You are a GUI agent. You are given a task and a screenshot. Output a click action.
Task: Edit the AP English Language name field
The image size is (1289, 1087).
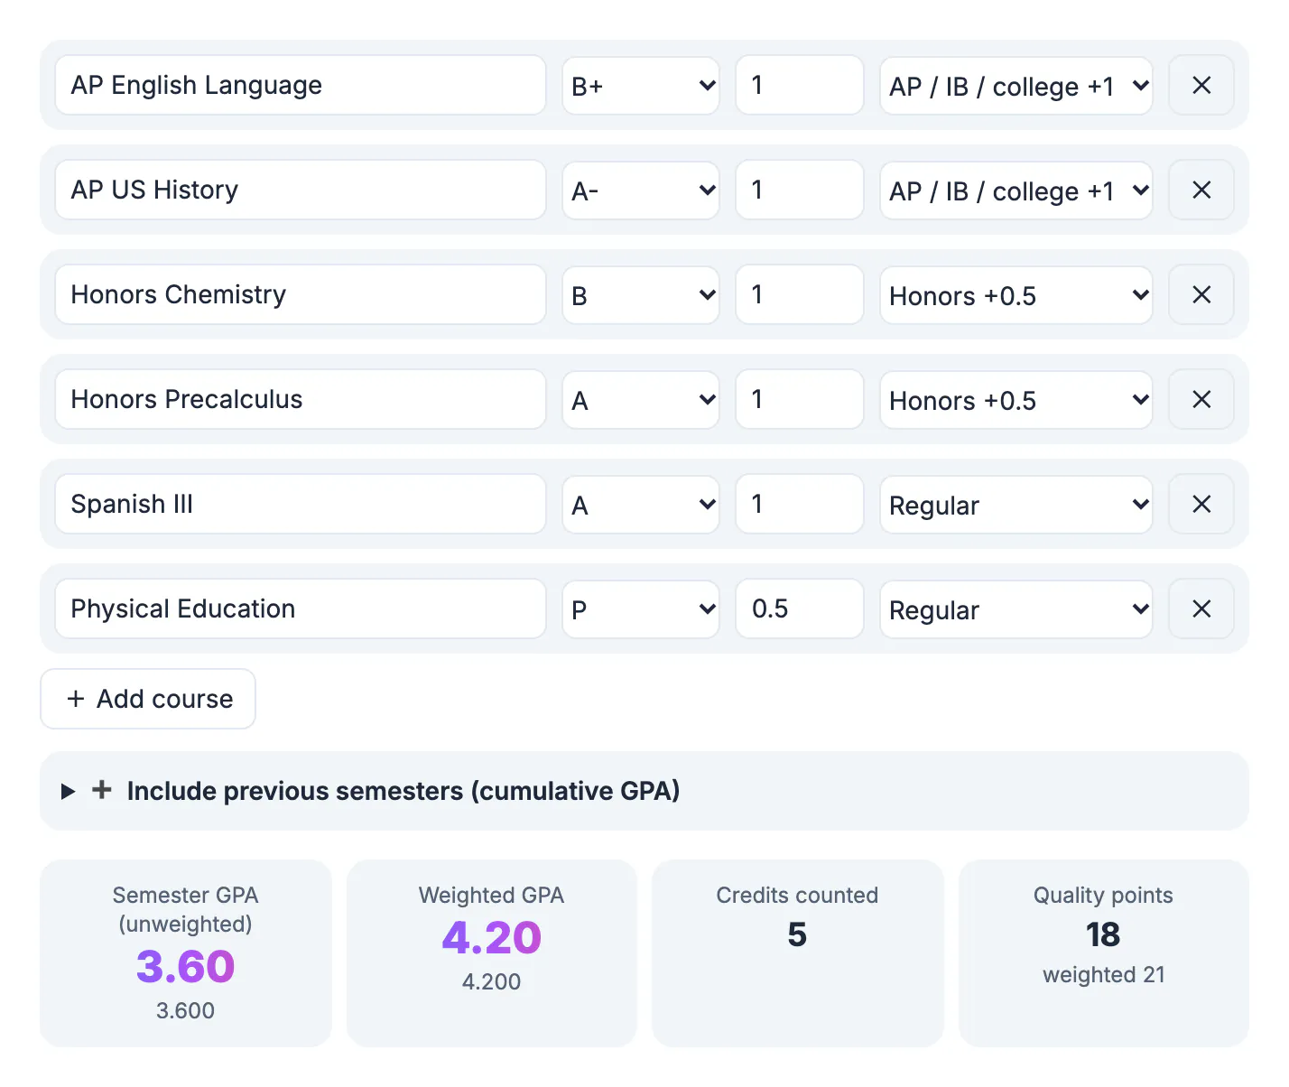(301, 85)
